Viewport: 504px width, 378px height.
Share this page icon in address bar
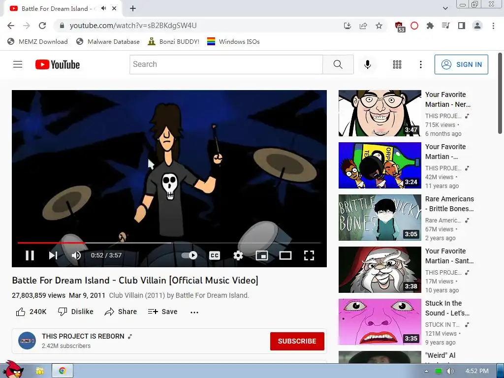(x=363, y=26)
